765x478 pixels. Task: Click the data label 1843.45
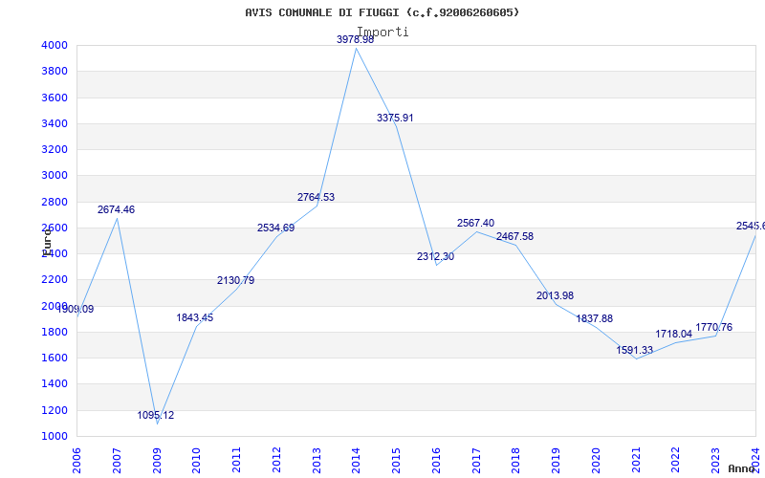click(195, 318)
